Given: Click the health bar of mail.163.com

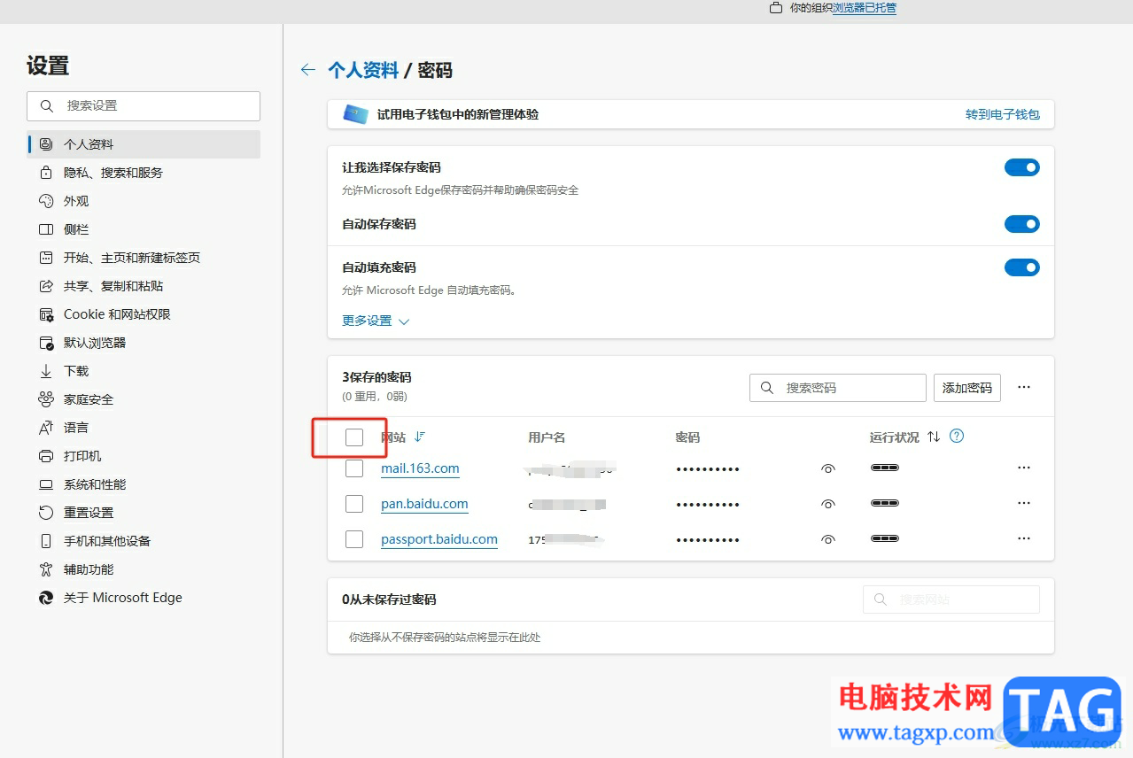Looking at the screenshot, I should [885, 468].
